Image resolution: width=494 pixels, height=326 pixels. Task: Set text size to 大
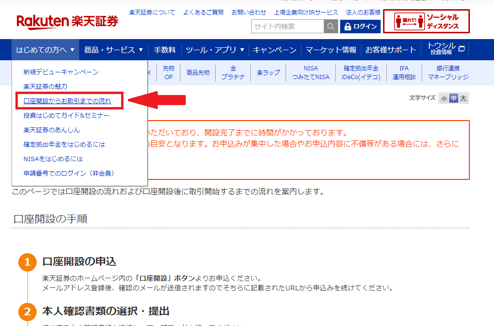pyautogui.click(x=463, y=98)
